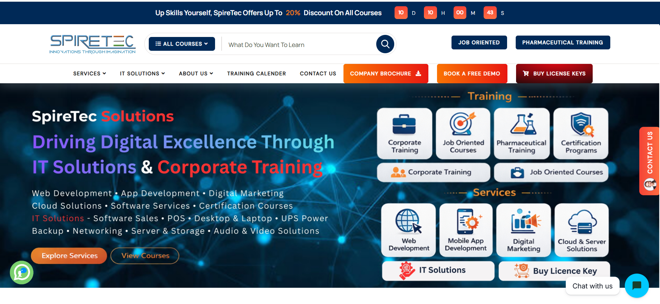Expand the SERVICES menu
The image size is (660, 304).
pyautogui.click(x=89, y=73)
